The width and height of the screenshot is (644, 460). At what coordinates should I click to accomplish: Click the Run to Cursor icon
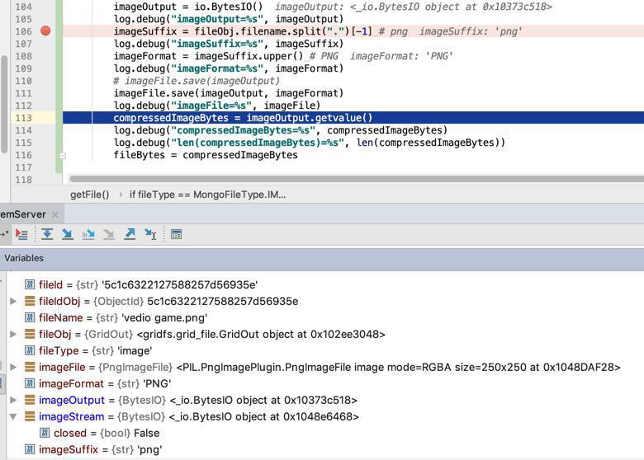[x=150, y=234]
